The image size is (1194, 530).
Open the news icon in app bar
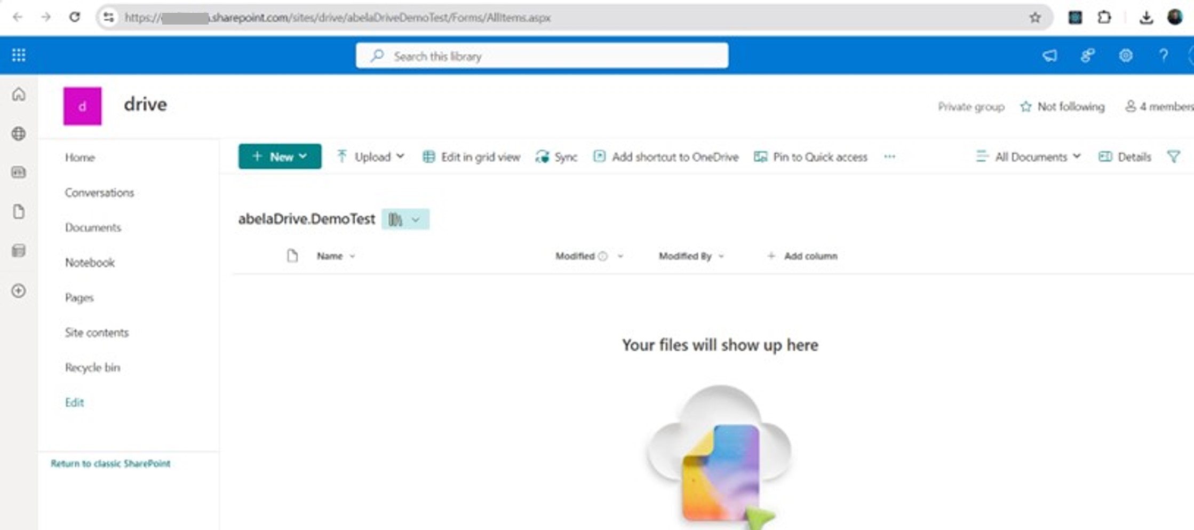point(19,172)
